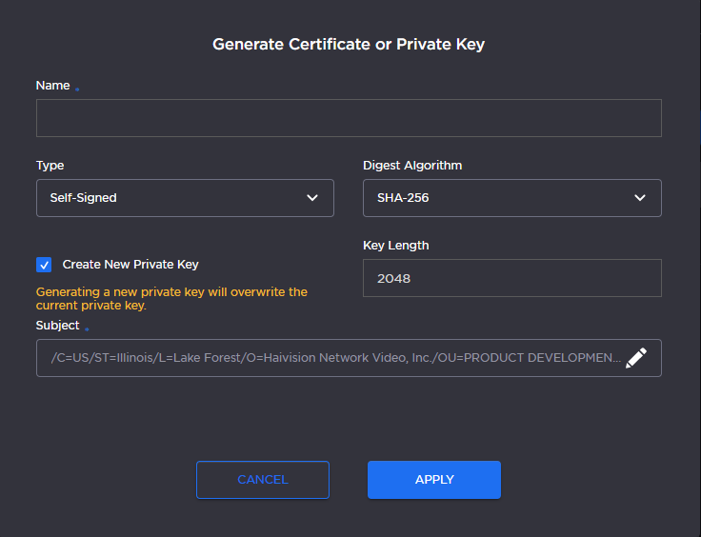The width and height of the screenshot is (701, 537).
Task: Click the Digest Algorithm chevron arrow
Action: click(x=640, y=198)
